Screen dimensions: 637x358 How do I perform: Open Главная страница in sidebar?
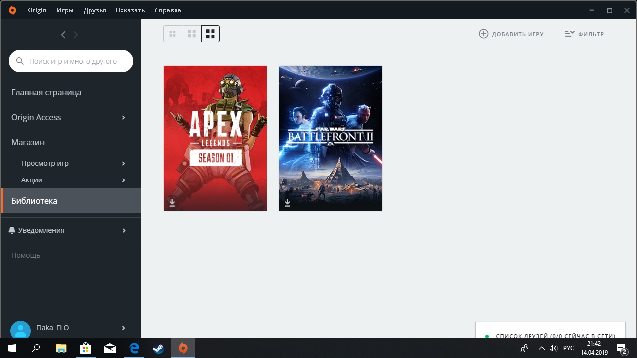click(x=46, y=92)
